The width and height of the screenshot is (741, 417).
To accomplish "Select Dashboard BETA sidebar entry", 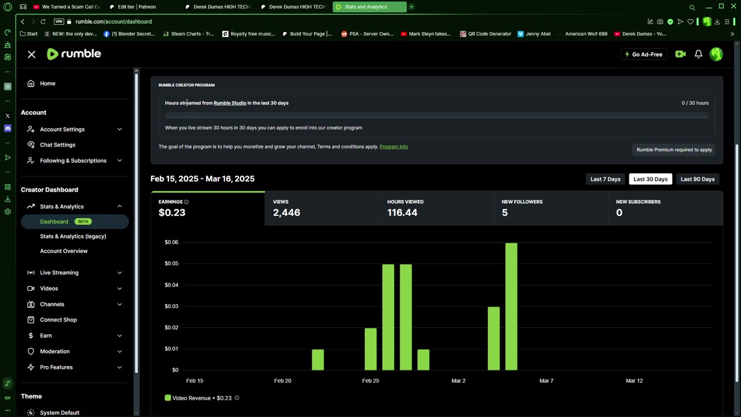I will click(x=75, y=221).
